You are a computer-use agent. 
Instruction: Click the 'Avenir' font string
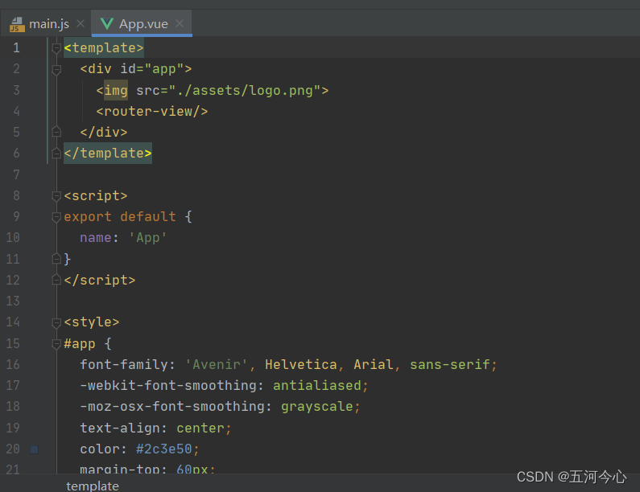tap(217, 364)
